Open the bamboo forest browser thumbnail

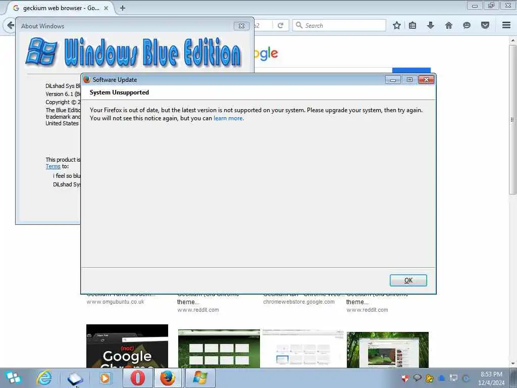pyautogui.click(x=388, y=350)
